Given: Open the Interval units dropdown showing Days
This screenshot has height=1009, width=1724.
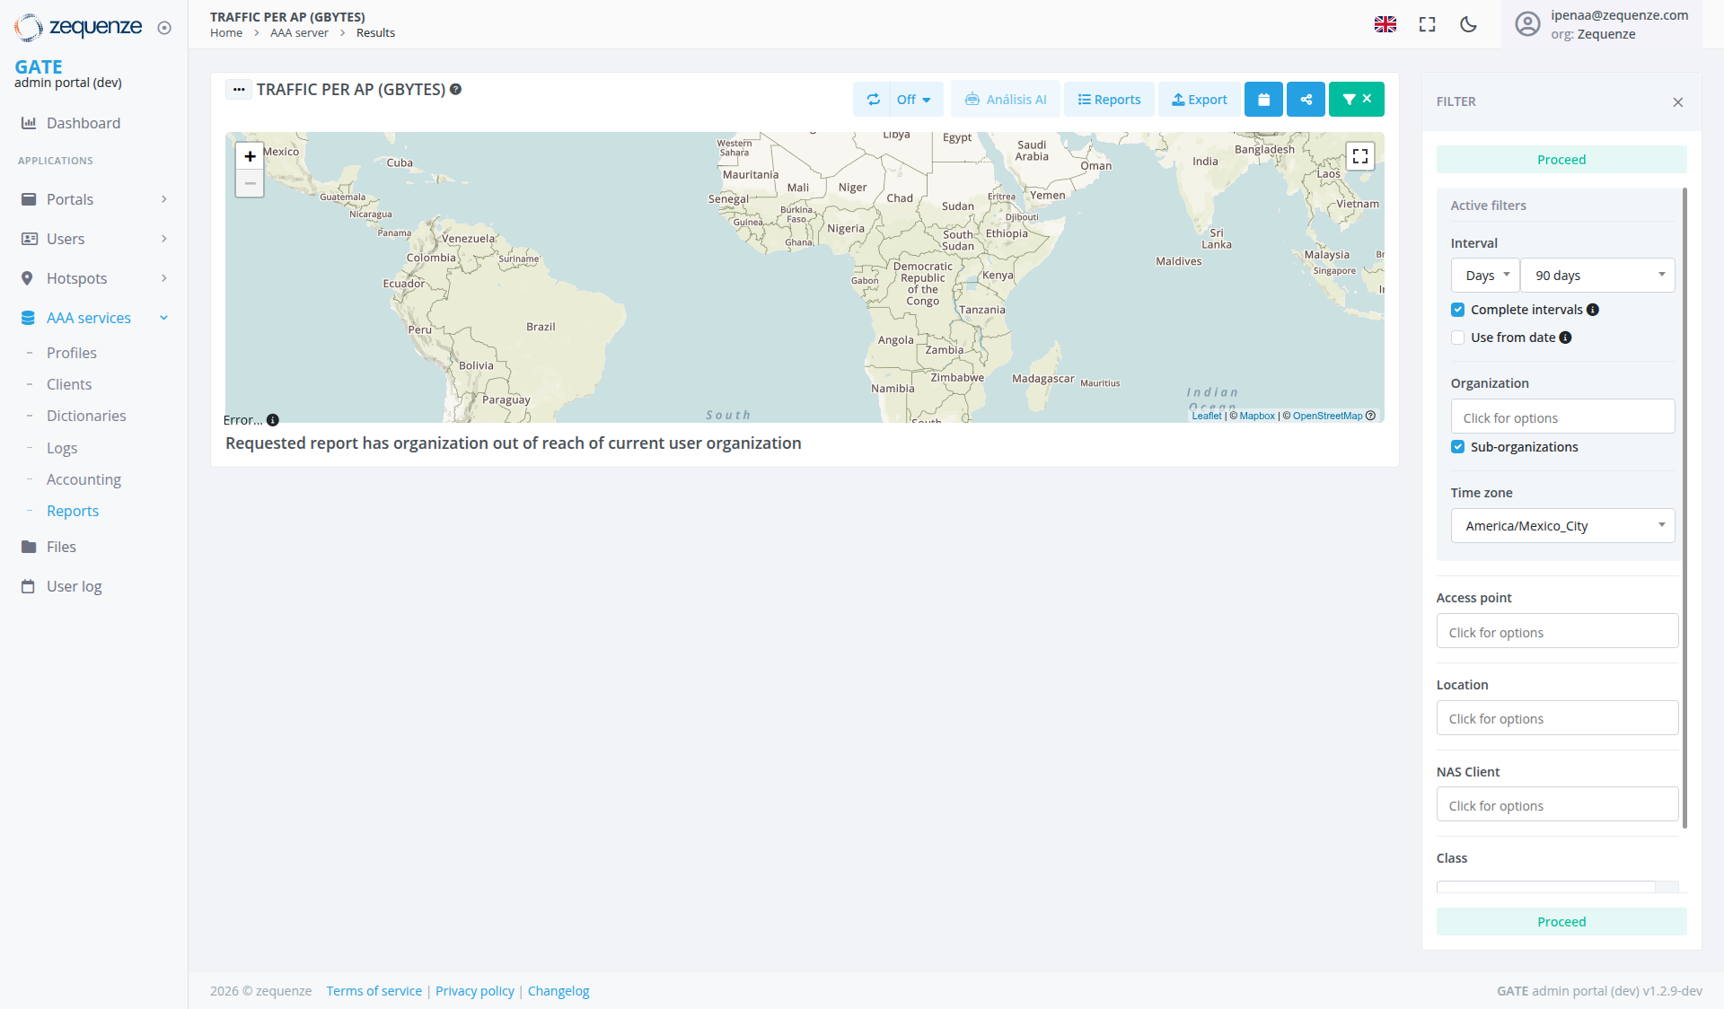Looking at the screenshot, I should click(x=1484, y=275).
